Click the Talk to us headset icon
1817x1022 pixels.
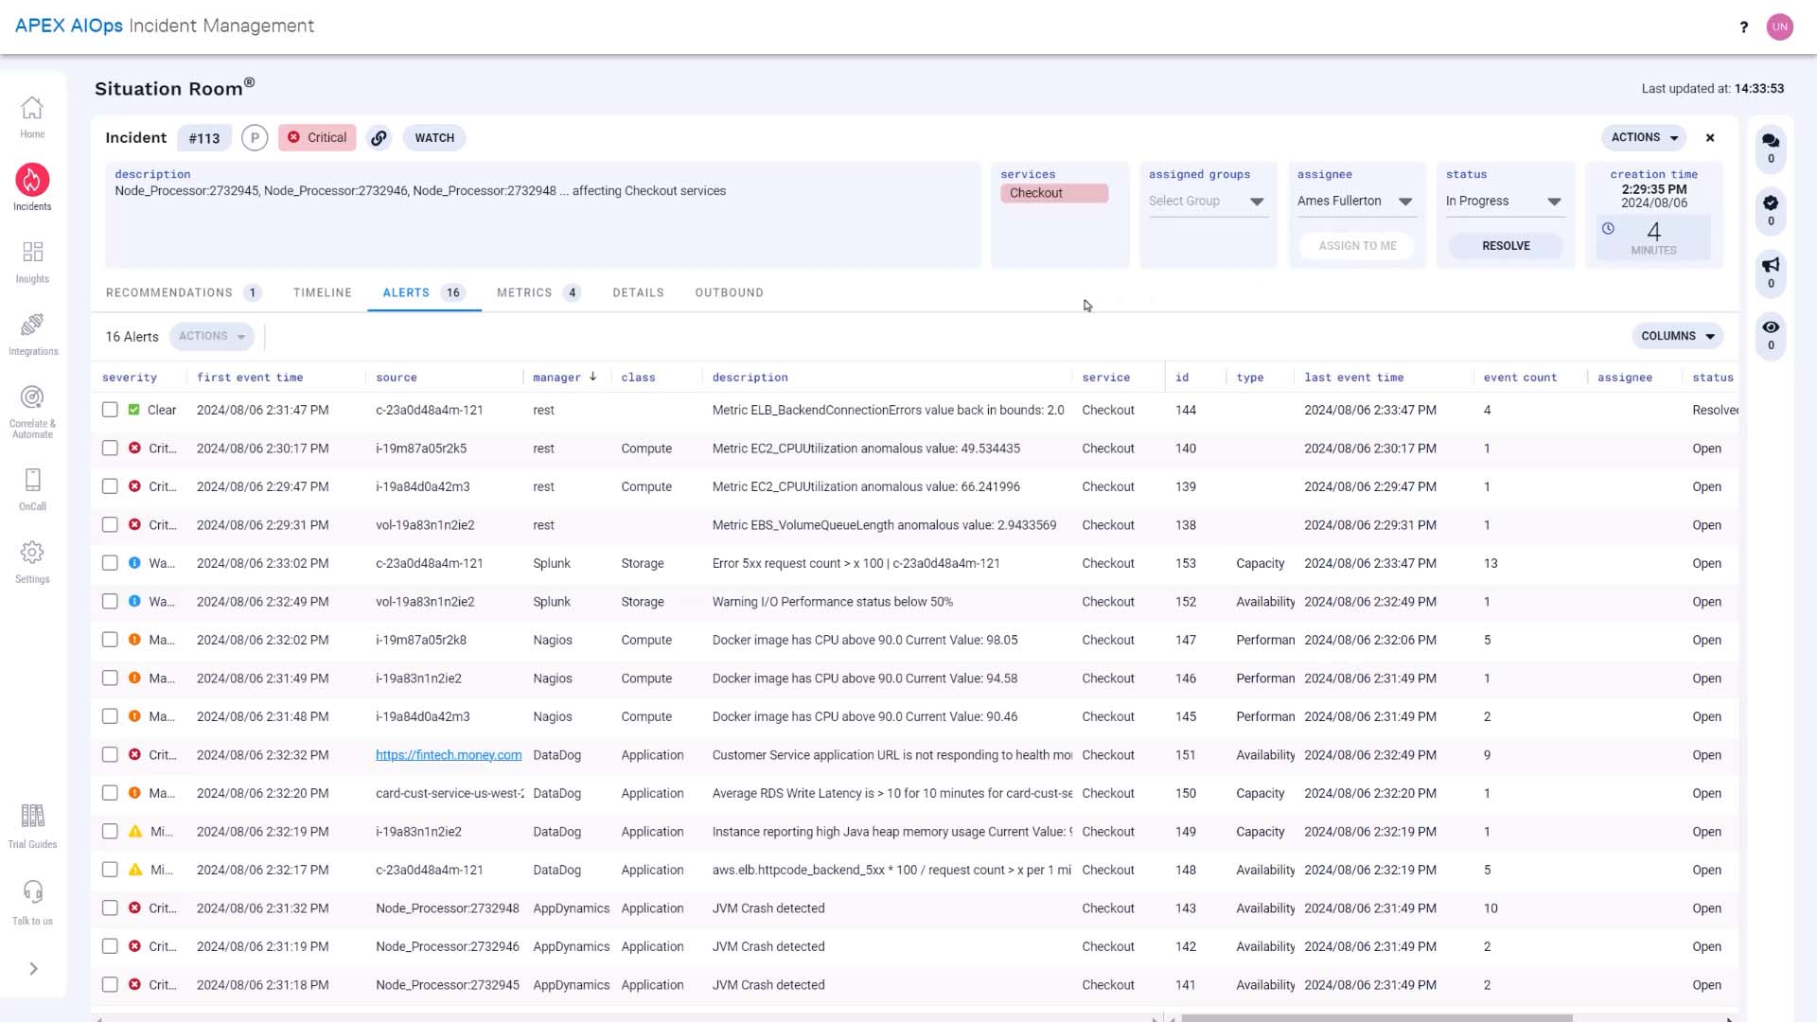pyautogui.click(x=32, y=892)
